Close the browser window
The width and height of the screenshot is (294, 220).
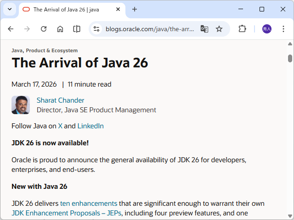(x=283, y=9)
